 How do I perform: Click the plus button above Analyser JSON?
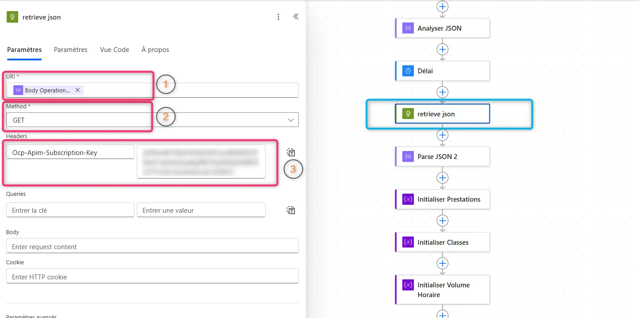pyautogui.click(x=442, y=6)
